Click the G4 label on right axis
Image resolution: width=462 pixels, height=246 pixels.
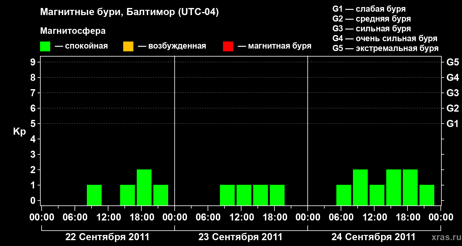pos(453,77)
